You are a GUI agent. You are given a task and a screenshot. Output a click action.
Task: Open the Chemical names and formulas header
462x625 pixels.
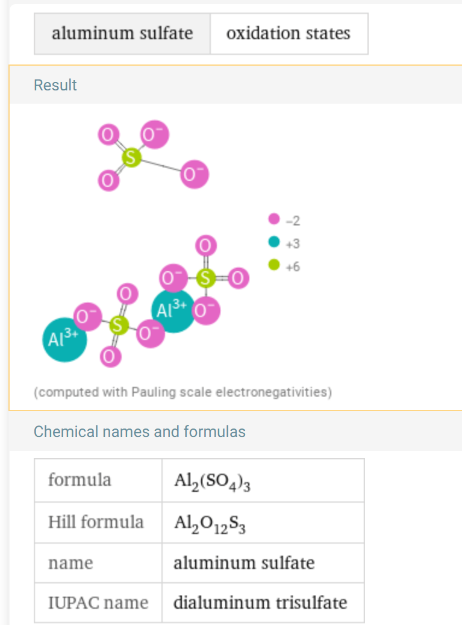139,432
